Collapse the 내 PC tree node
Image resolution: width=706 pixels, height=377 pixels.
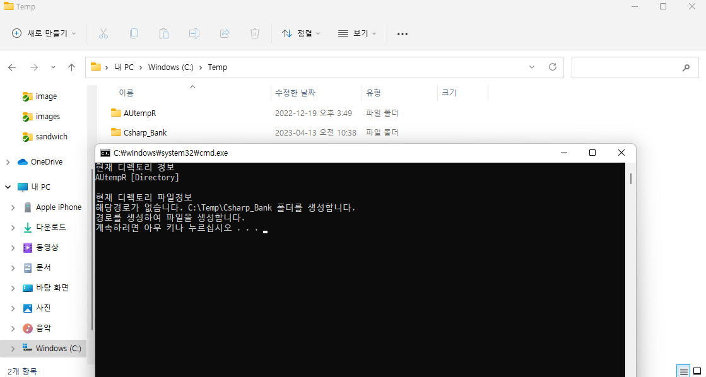(8, 187)
